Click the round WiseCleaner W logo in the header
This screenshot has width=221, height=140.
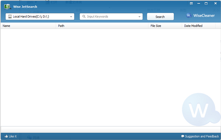tap(189, 15)
